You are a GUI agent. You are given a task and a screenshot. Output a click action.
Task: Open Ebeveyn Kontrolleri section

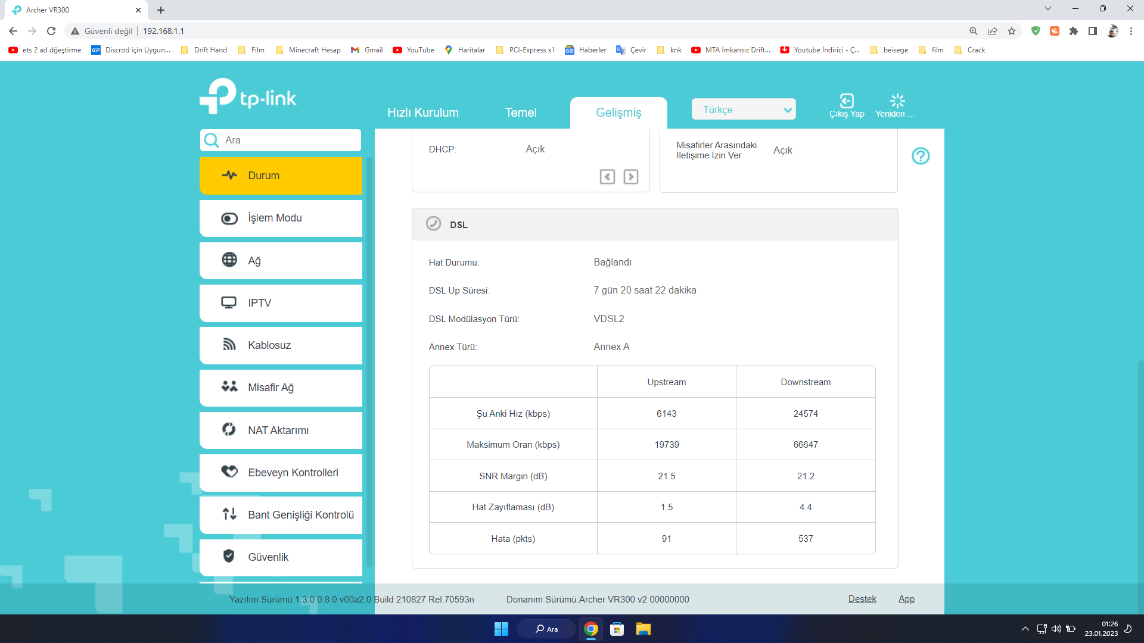click(281, 473)
